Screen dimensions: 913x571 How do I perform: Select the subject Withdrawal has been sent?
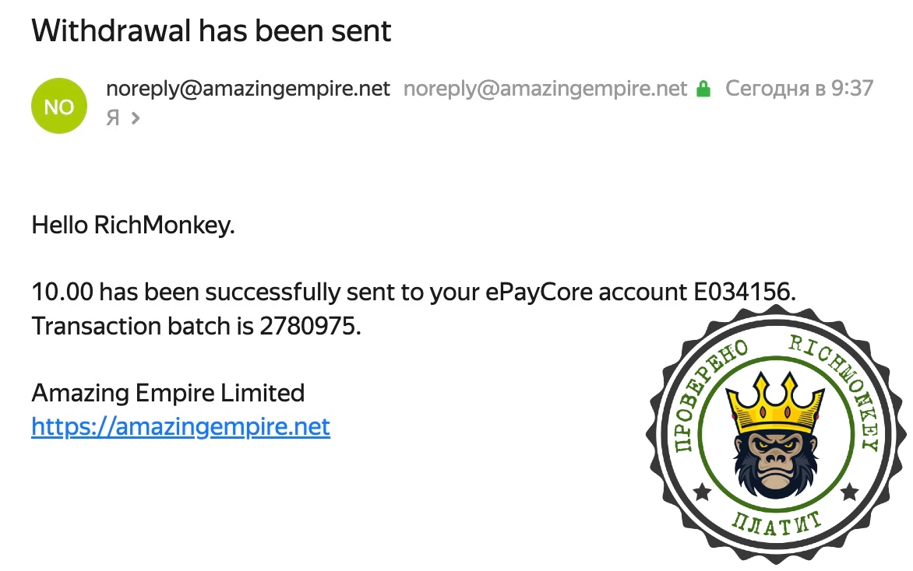click(x=211, y=30)
